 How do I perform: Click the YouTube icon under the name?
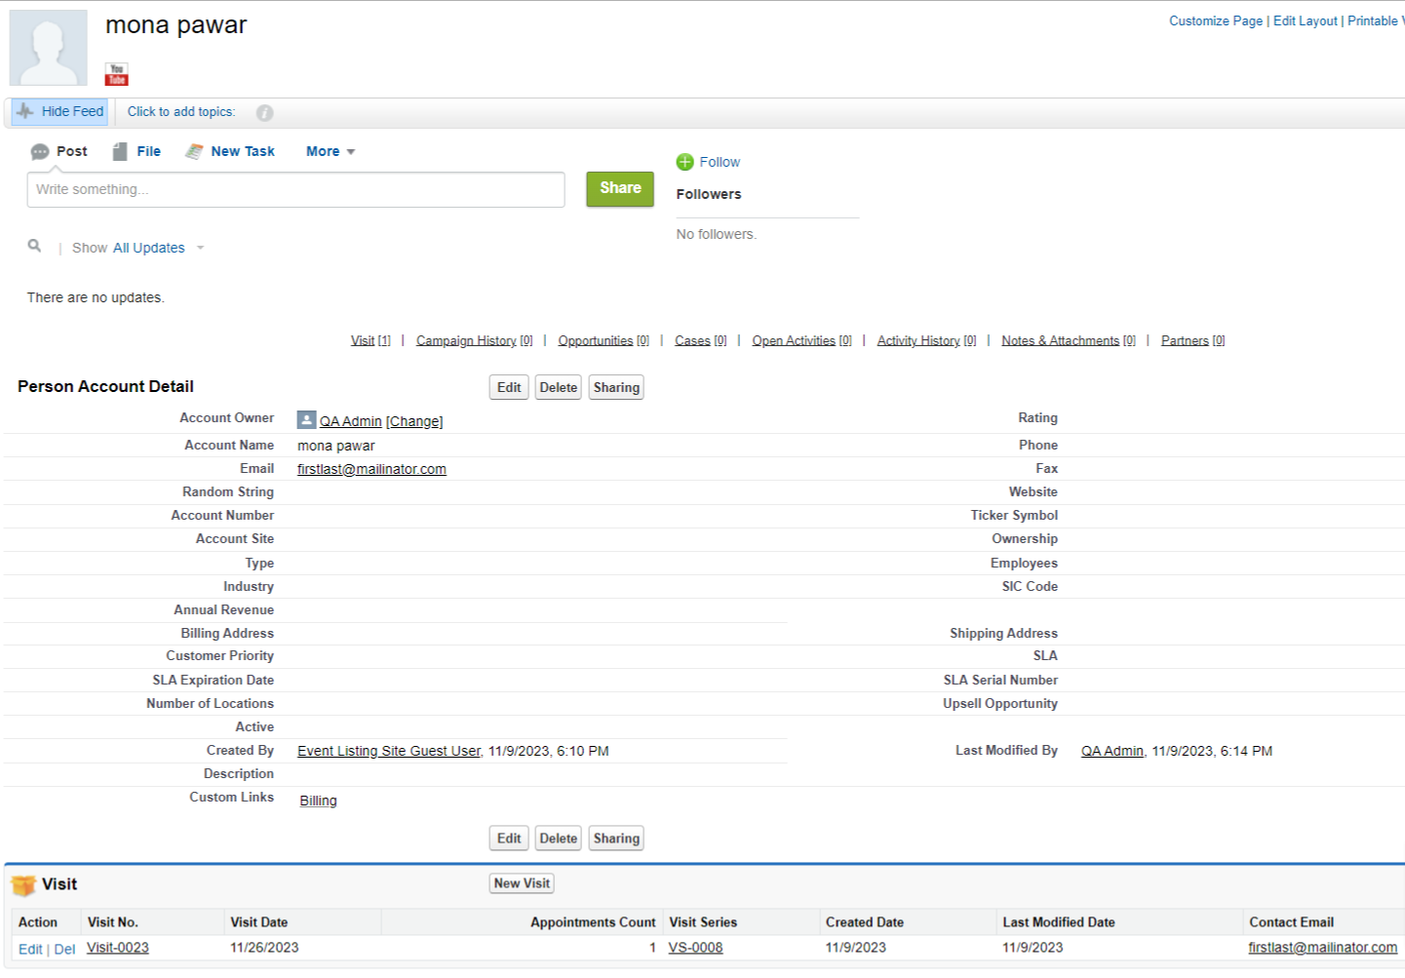[117, 75]
